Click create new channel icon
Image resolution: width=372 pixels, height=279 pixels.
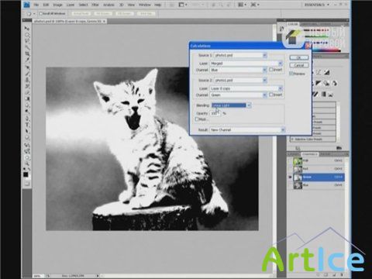coord(333,275)
